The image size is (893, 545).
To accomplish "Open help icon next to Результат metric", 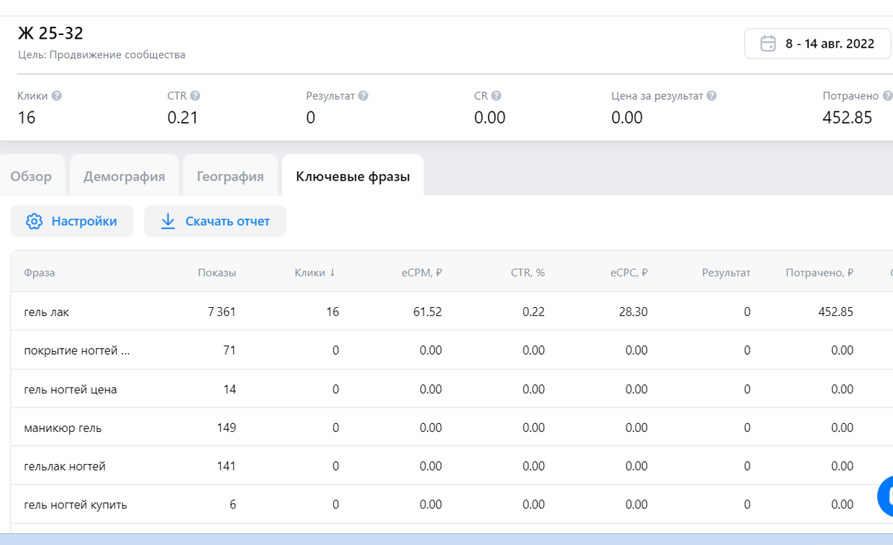I will (x=363, y=96).
